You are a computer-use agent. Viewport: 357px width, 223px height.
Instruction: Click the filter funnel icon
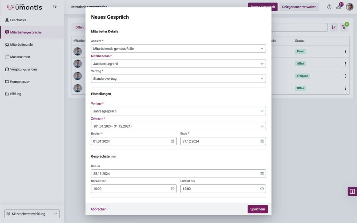click(343, 28)
